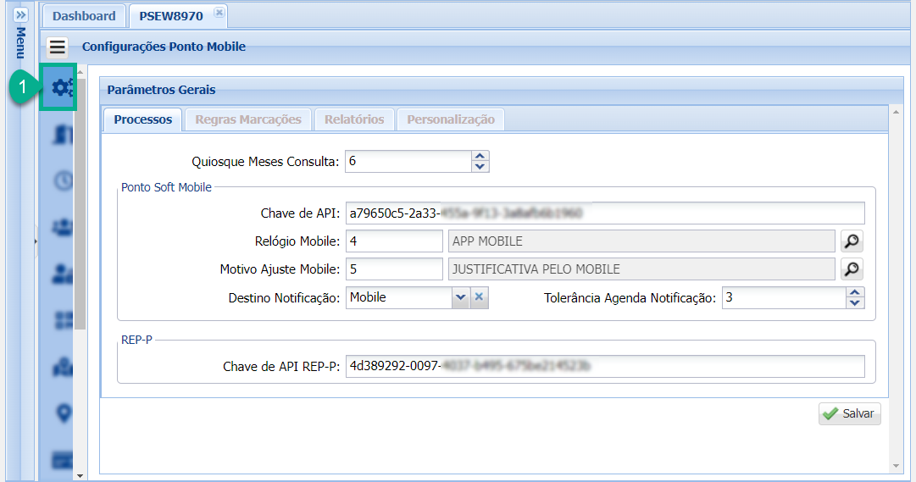Switch to the Regras Marcações tab

tap(247, 119)
